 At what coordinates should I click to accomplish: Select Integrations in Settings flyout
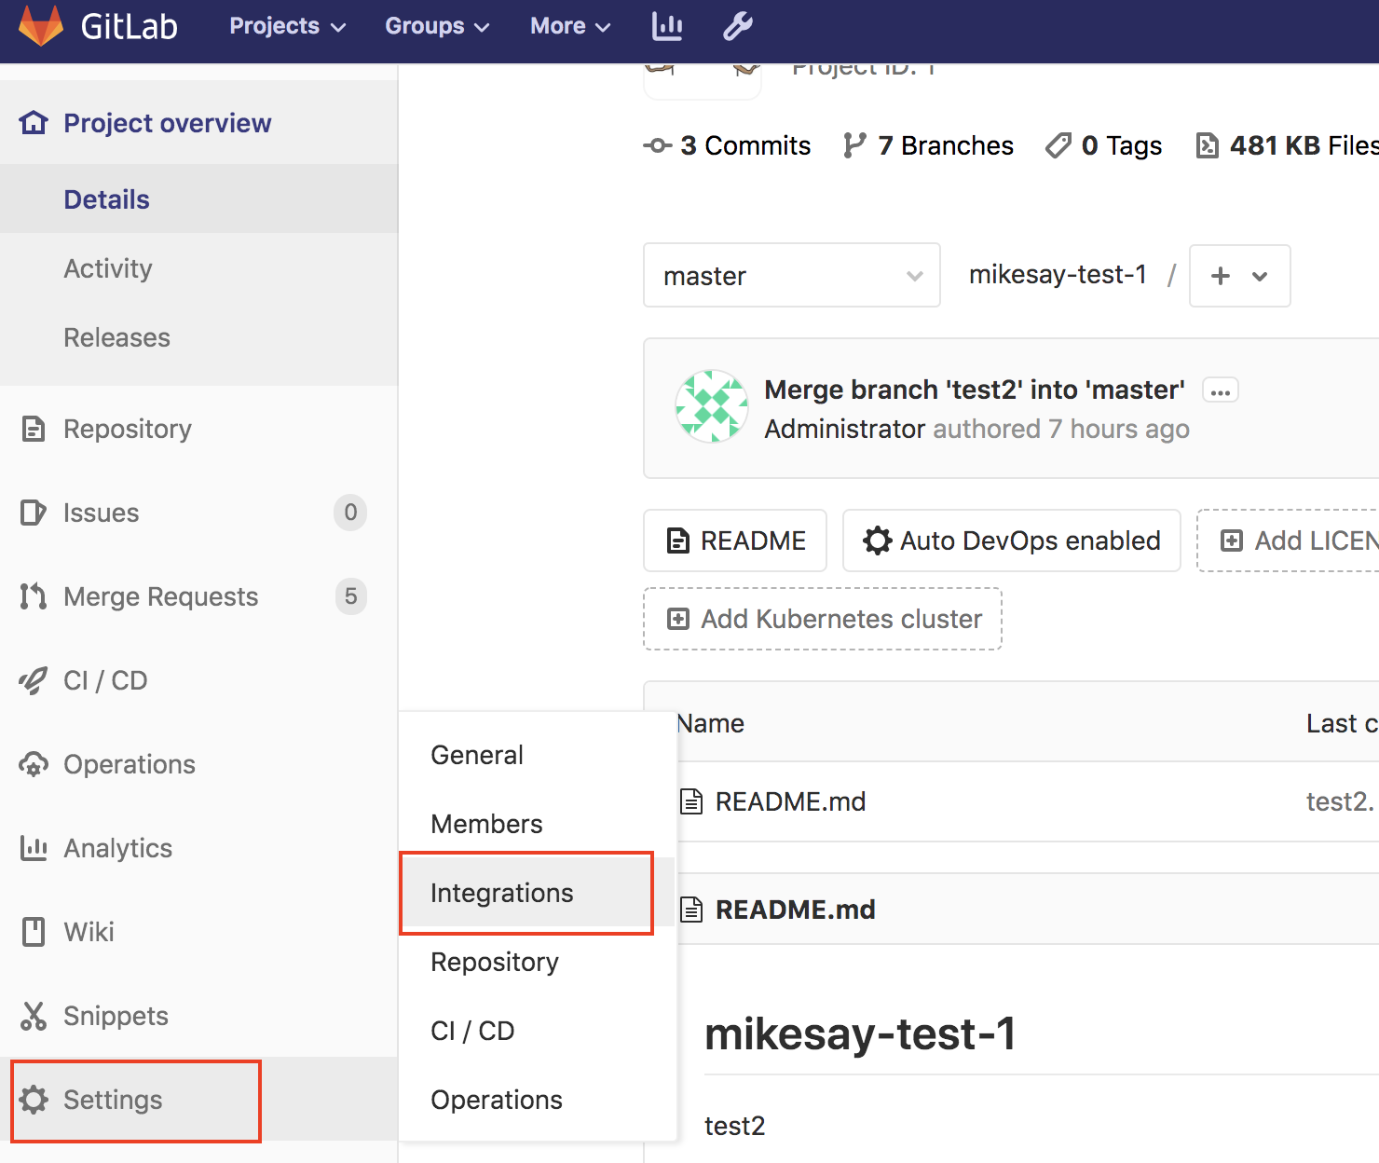coord(502,893)
